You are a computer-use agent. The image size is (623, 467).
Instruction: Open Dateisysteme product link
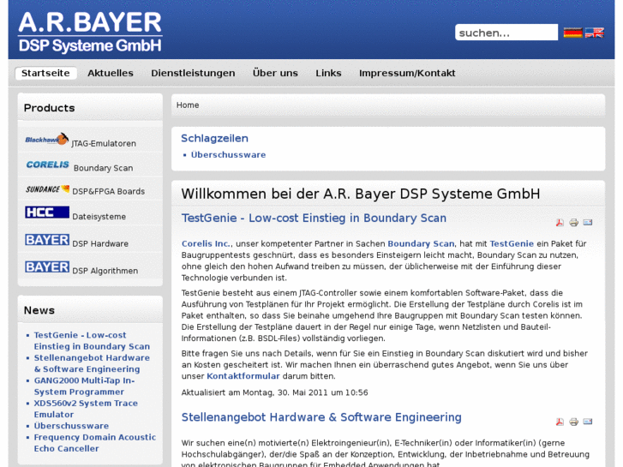coord(99,217)
